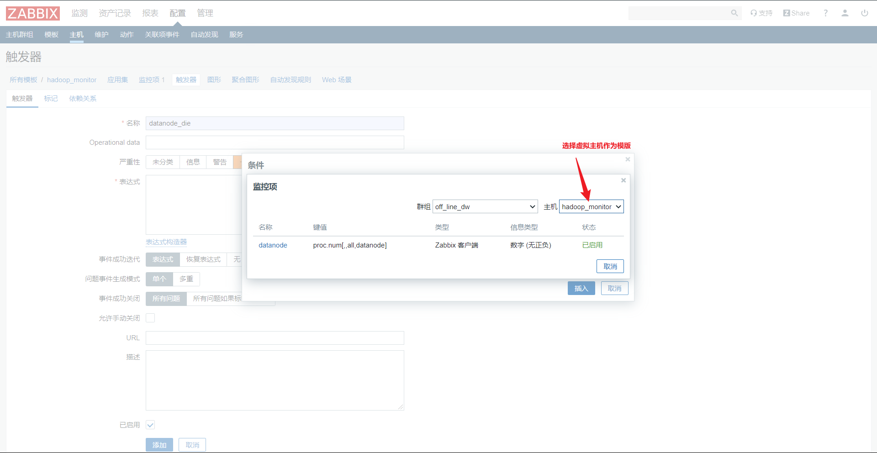This screenshot has width=877, height=453.
Task: Open the 支持 support link
Action: click(761, 13)
